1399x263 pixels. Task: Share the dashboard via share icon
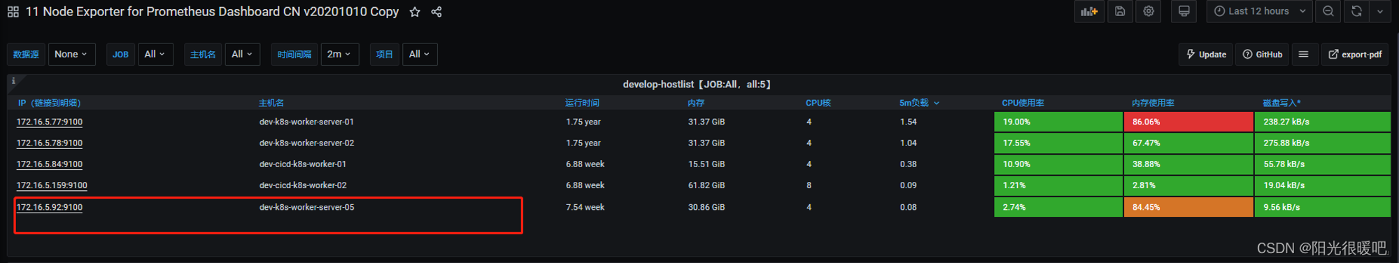436,12
